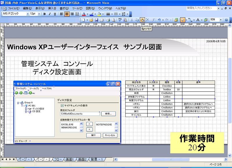Toggle the Pointer tool
232x168 pixels.
click(182, 20)
